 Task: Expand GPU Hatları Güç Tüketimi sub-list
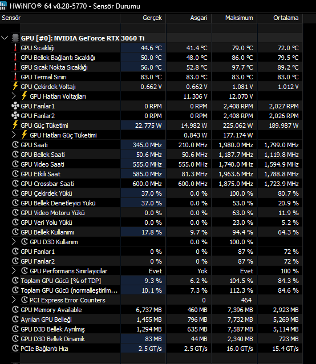pyautogui.click(x=14, y=135)
